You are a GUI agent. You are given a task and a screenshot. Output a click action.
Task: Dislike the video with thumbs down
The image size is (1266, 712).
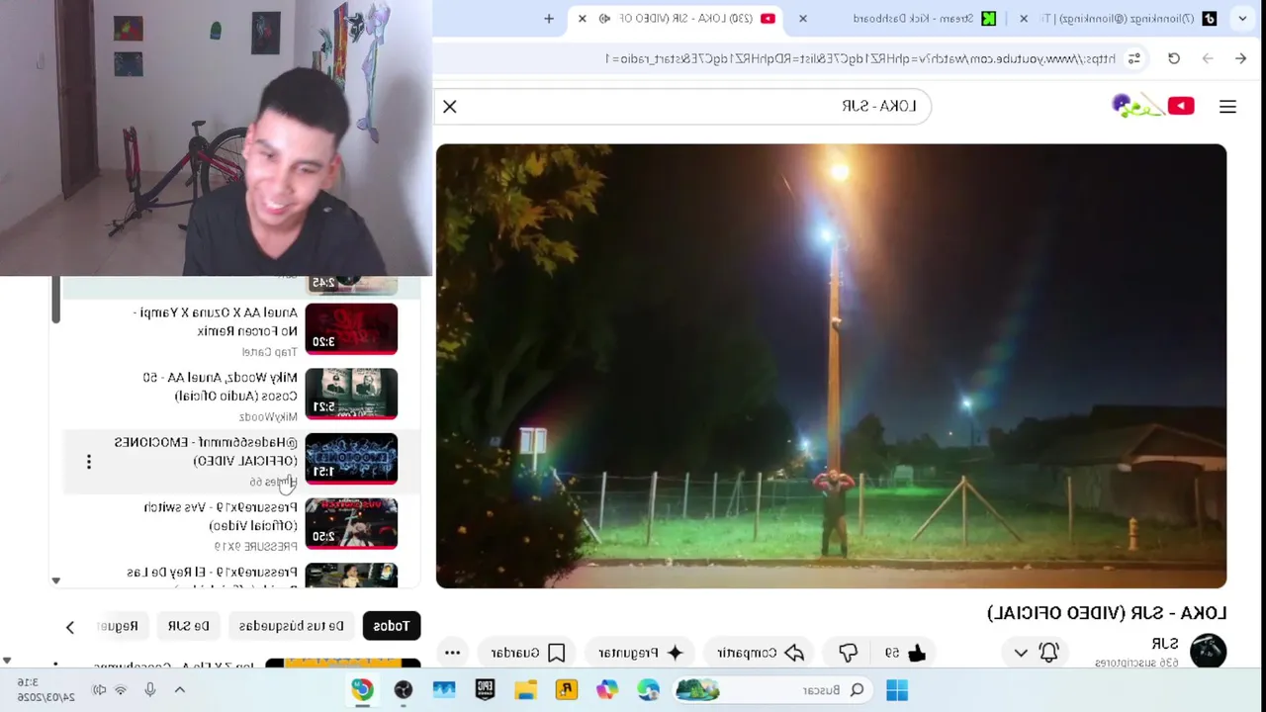[x=848, y=653]
